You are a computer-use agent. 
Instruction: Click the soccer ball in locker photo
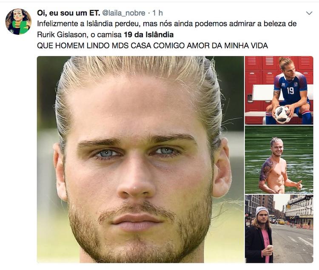(282, 115)
